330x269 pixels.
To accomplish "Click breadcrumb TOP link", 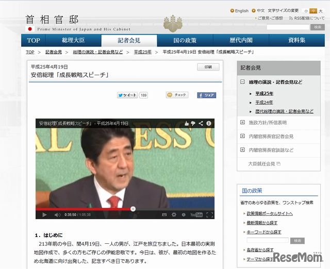I will (30, 52).
